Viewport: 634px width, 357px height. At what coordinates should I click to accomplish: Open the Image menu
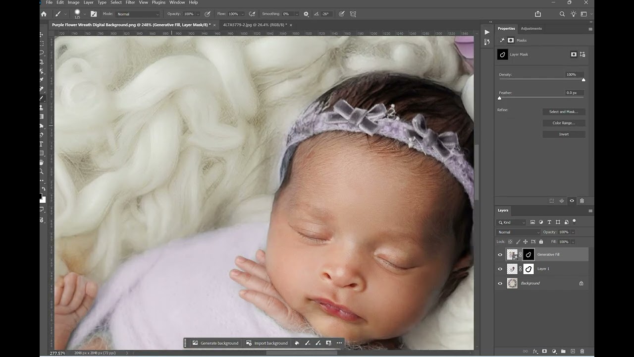tap(73, 2)
